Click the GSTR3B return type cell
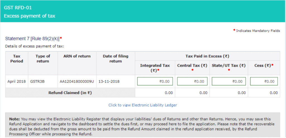The height and width of the screenshot is (138, 286). point(38,81)
